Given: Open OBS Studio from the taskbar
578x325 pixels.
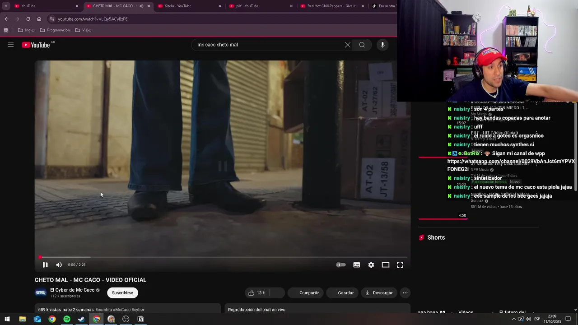Looking at the screenshot, I should pyautogui.click(x=126, y=319).
